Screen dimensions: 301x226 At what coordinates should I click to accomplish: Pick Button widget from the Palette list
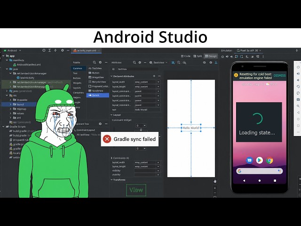point(98,73)
